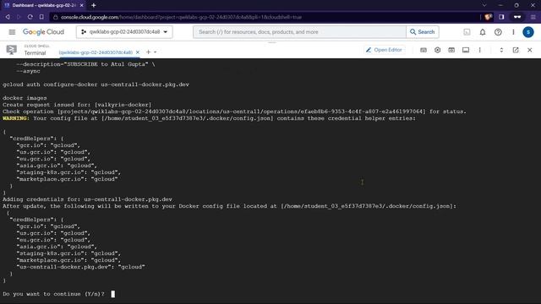Activate Cloud Shell icon in header
The width and height of the screenshot is (541, 304).
click(x=467, y=32)
